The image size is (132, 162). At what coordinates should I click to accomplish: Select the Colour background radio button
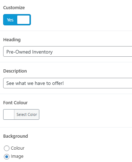[7, 148]
